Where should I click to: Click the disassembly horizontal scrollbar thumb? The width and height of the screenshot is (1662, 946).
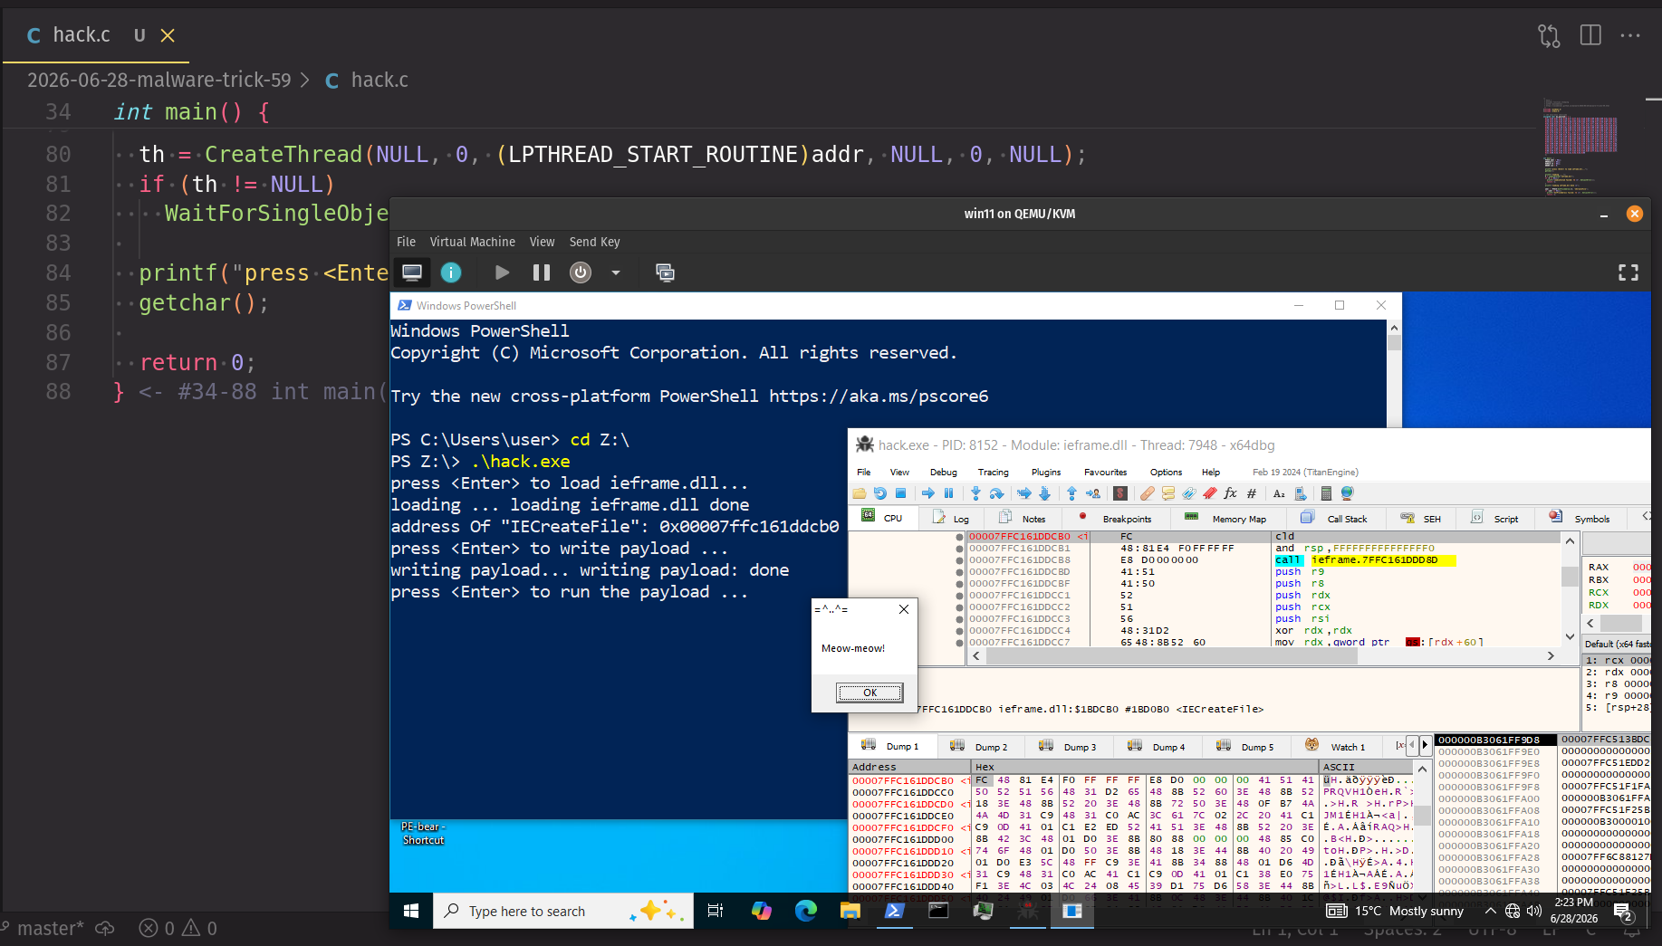point(1171,656)
